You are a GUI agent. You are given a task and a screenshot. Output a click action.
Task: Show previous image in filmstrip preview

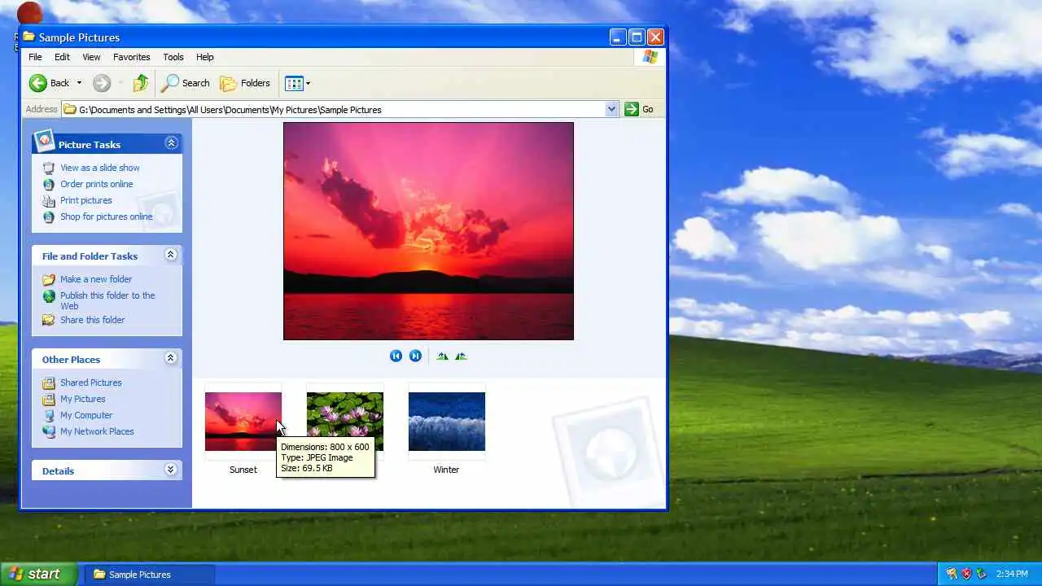pyautogui.click(x=396, y=356)
